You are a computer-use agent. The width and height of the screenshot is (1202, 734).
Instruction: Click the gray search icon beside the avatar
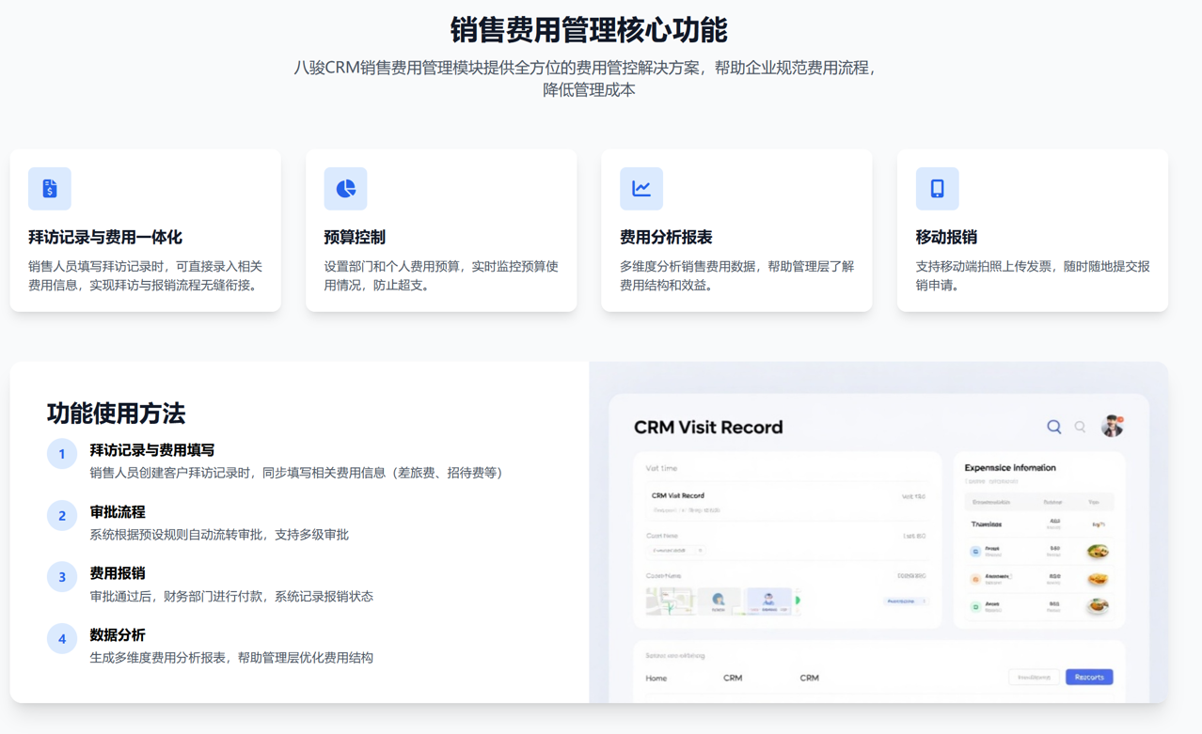[x=1080, y=427]
